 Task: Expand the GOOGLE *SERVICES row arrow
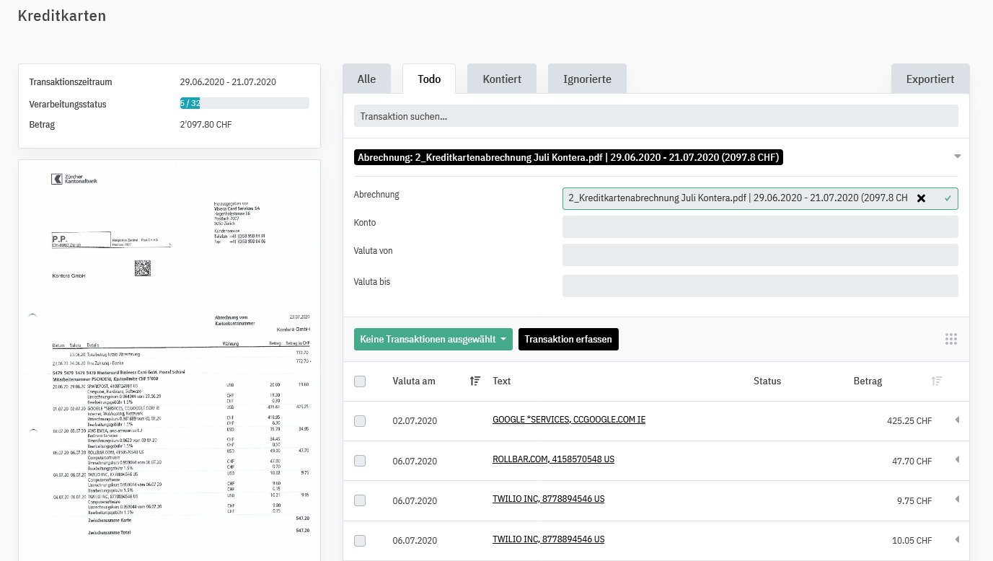click(x=957, y=420)
